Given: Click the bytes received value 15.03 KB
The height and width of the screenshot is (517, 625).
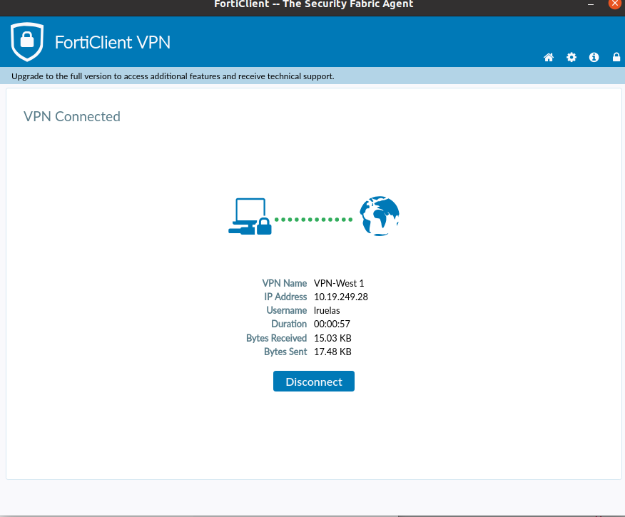Looking at the screenshot, I should tap(332, 338).
